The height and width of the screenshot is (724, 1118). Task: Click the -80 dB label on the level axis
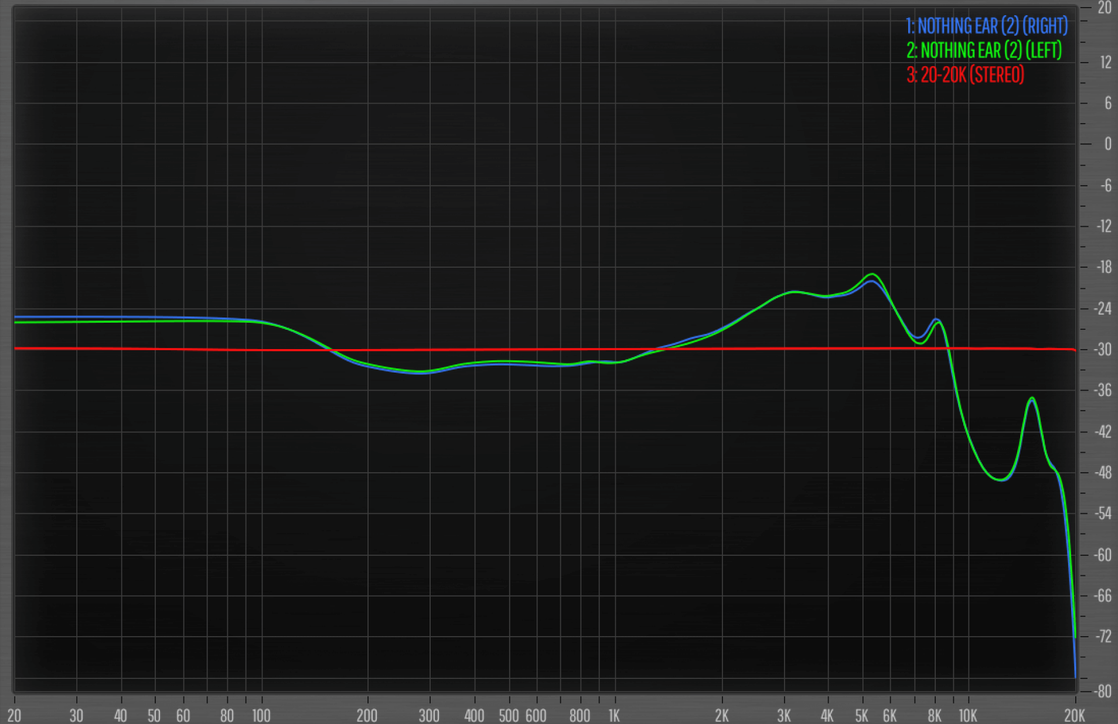(1103, 691)
